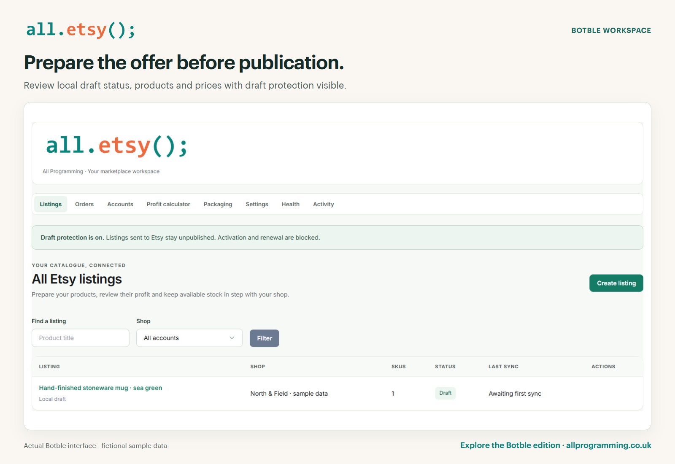
Task: Click the ACTIONS column header
Action: click(x=603, y=367)
